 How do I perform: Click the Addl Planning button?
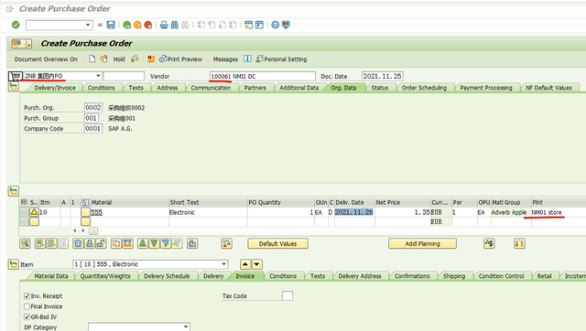point(422,244)
